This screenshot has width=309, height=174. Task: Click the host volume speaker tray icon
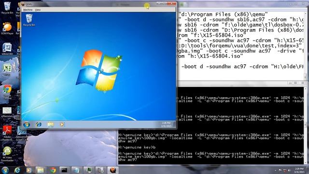(x=289, y=170)
